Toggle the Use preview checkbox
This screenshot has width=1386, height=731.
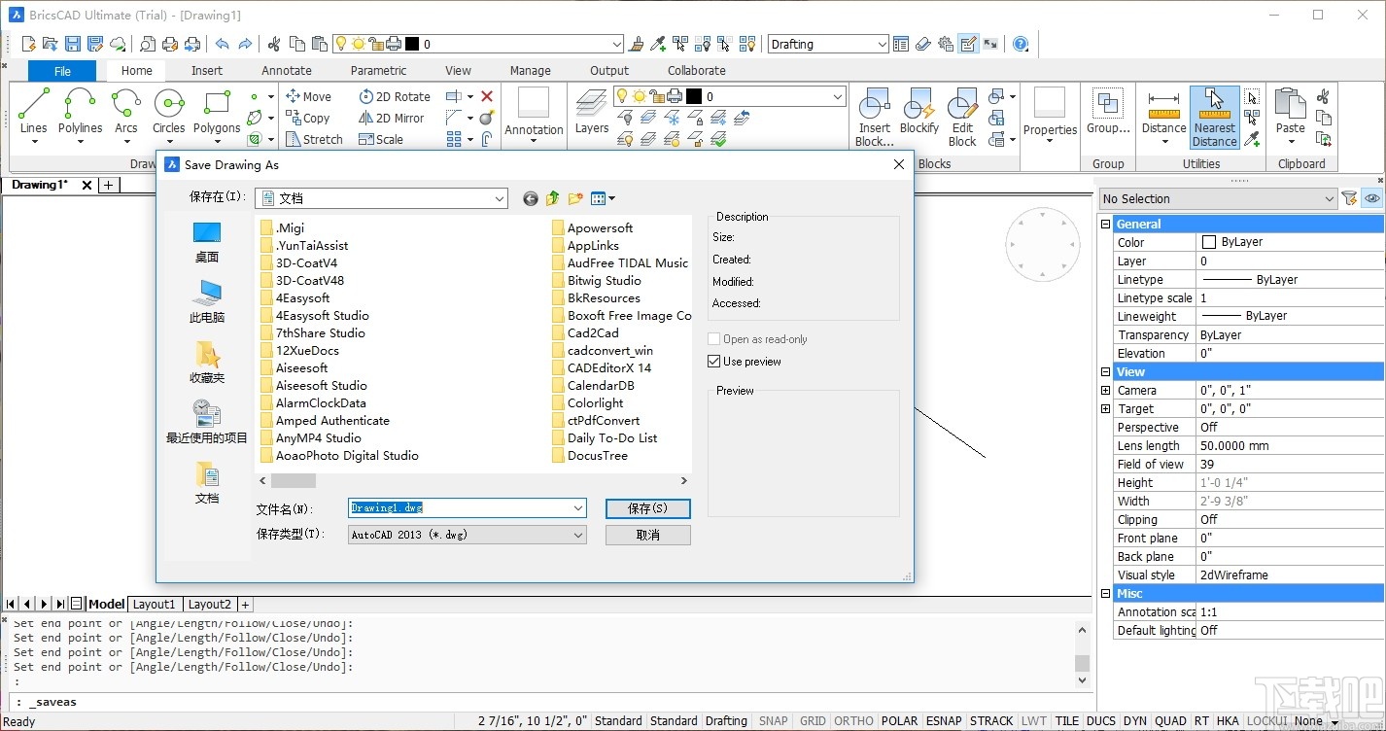[x=715, y=361]
